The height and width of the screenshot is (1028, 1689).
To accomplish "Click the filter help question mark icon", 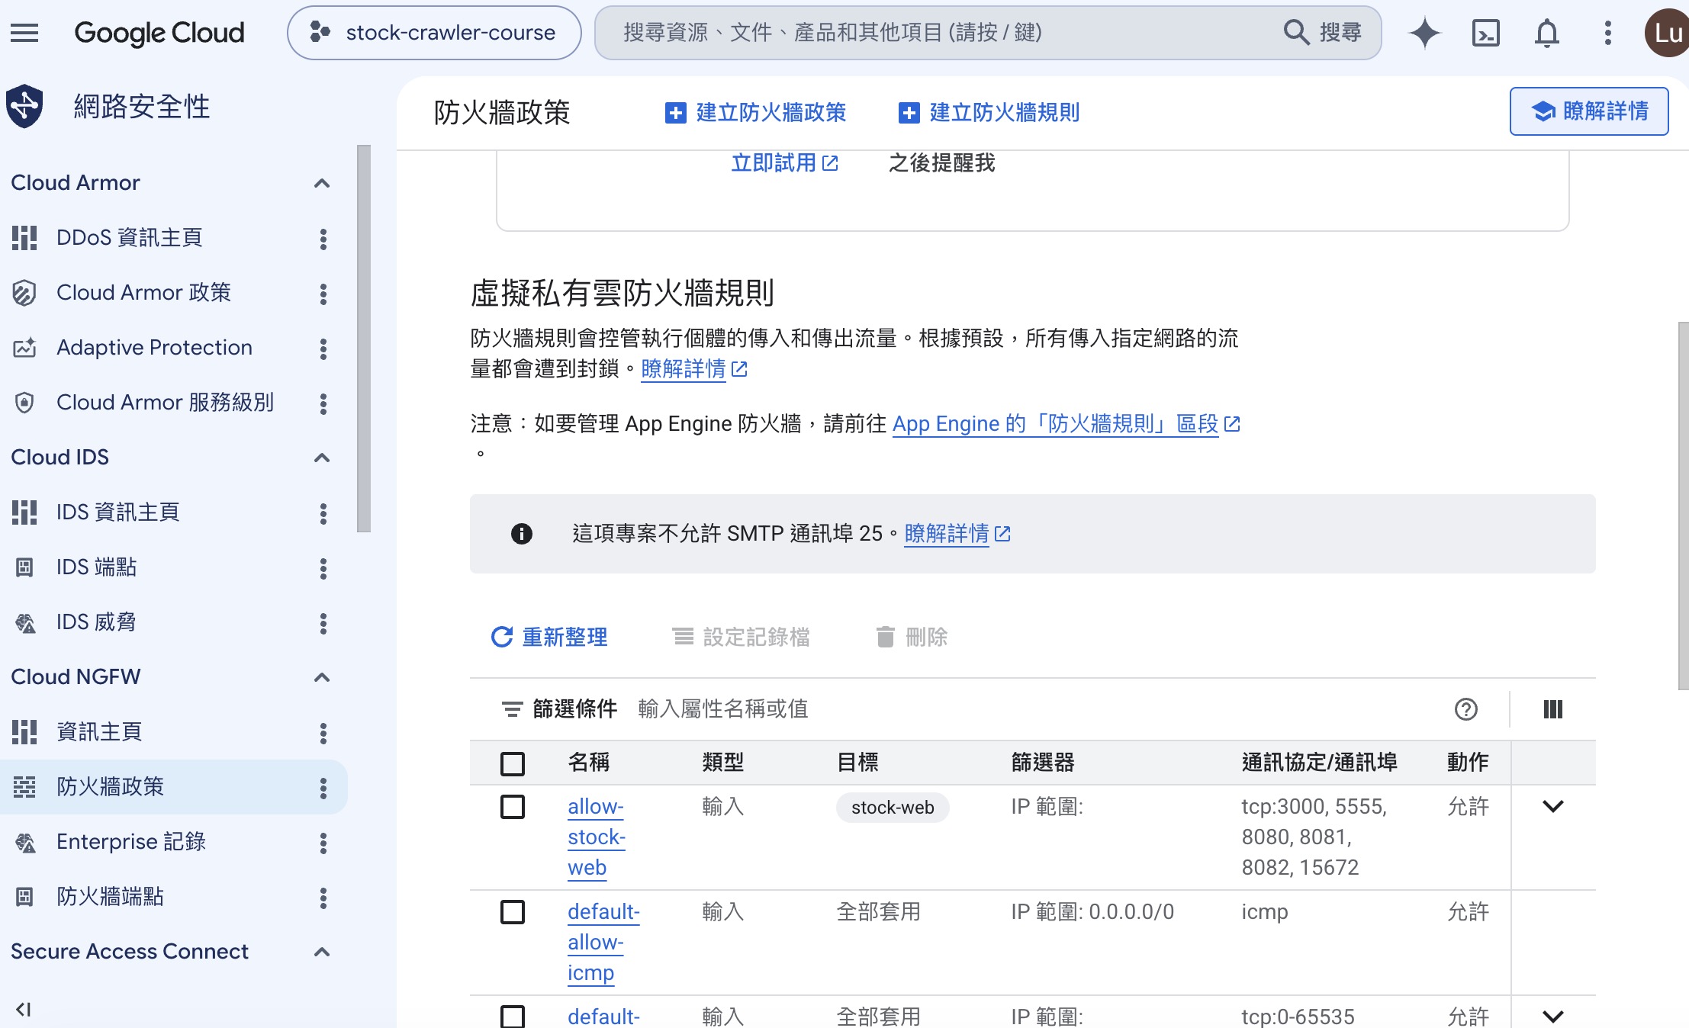I will tap(1465, 709).
